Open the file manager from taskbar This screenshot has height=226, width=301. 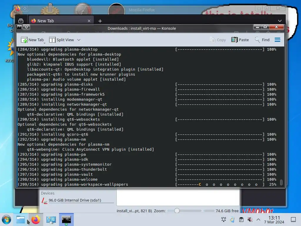(21, 220)
